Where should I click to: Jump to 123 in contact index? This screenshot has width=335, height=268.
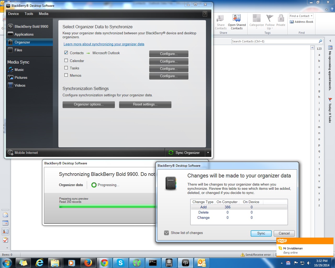(319, 49)
